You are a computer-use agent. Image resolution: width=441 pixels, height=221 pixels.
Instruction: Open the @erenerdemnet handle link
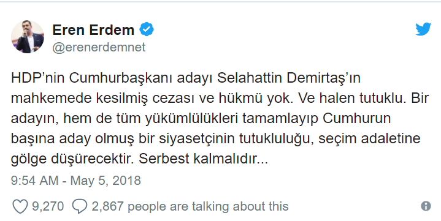(x=99, y=47)
